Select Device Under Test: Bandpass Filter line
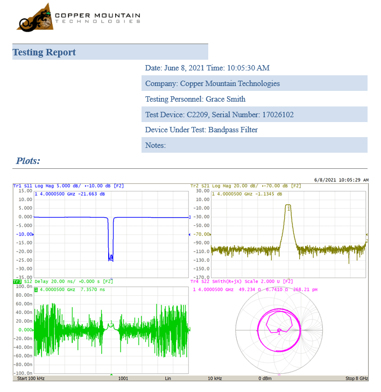Viewport: 381px width, 392px height. click(201, 130)
